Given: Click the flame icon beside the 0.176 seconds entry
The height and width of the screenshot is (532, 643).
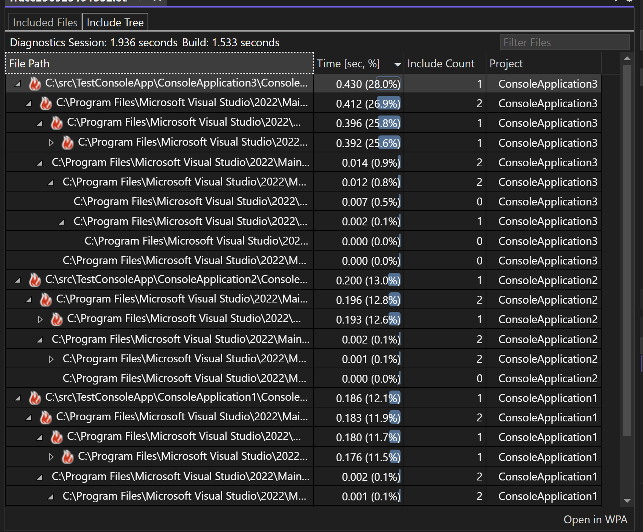Looking at the screenshot, I should coord(68,456).
